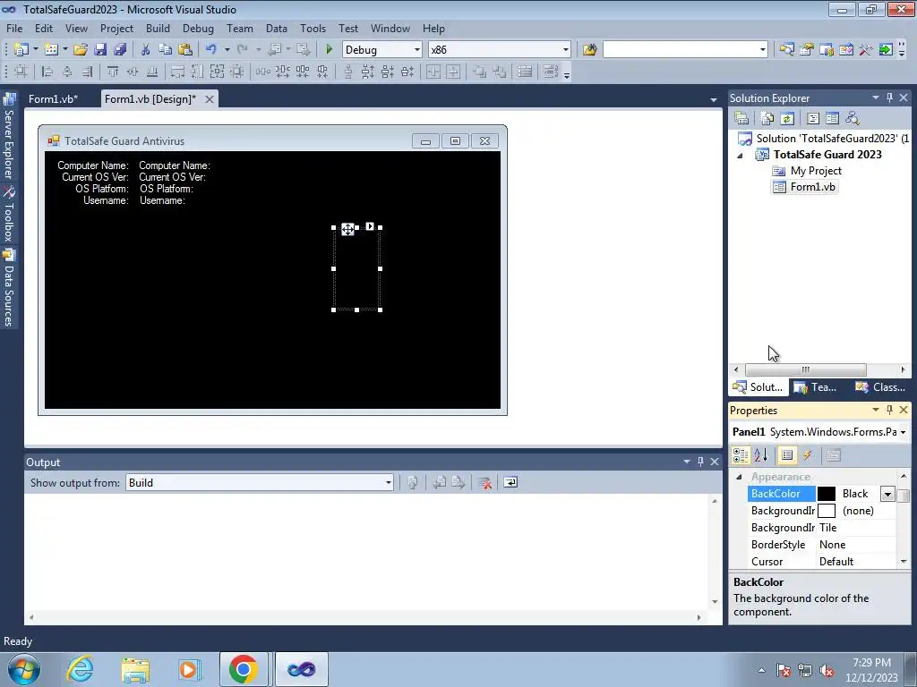Switch to the Team Explorer tab
This screenshot has height=687, width=917.
click(816, 386)
